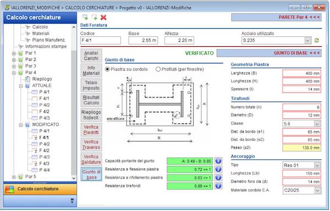Image resolution: width=330 pixels, height=211 pixels.
Task: Open the Info Materiali tab
Action: coord(91,71)
